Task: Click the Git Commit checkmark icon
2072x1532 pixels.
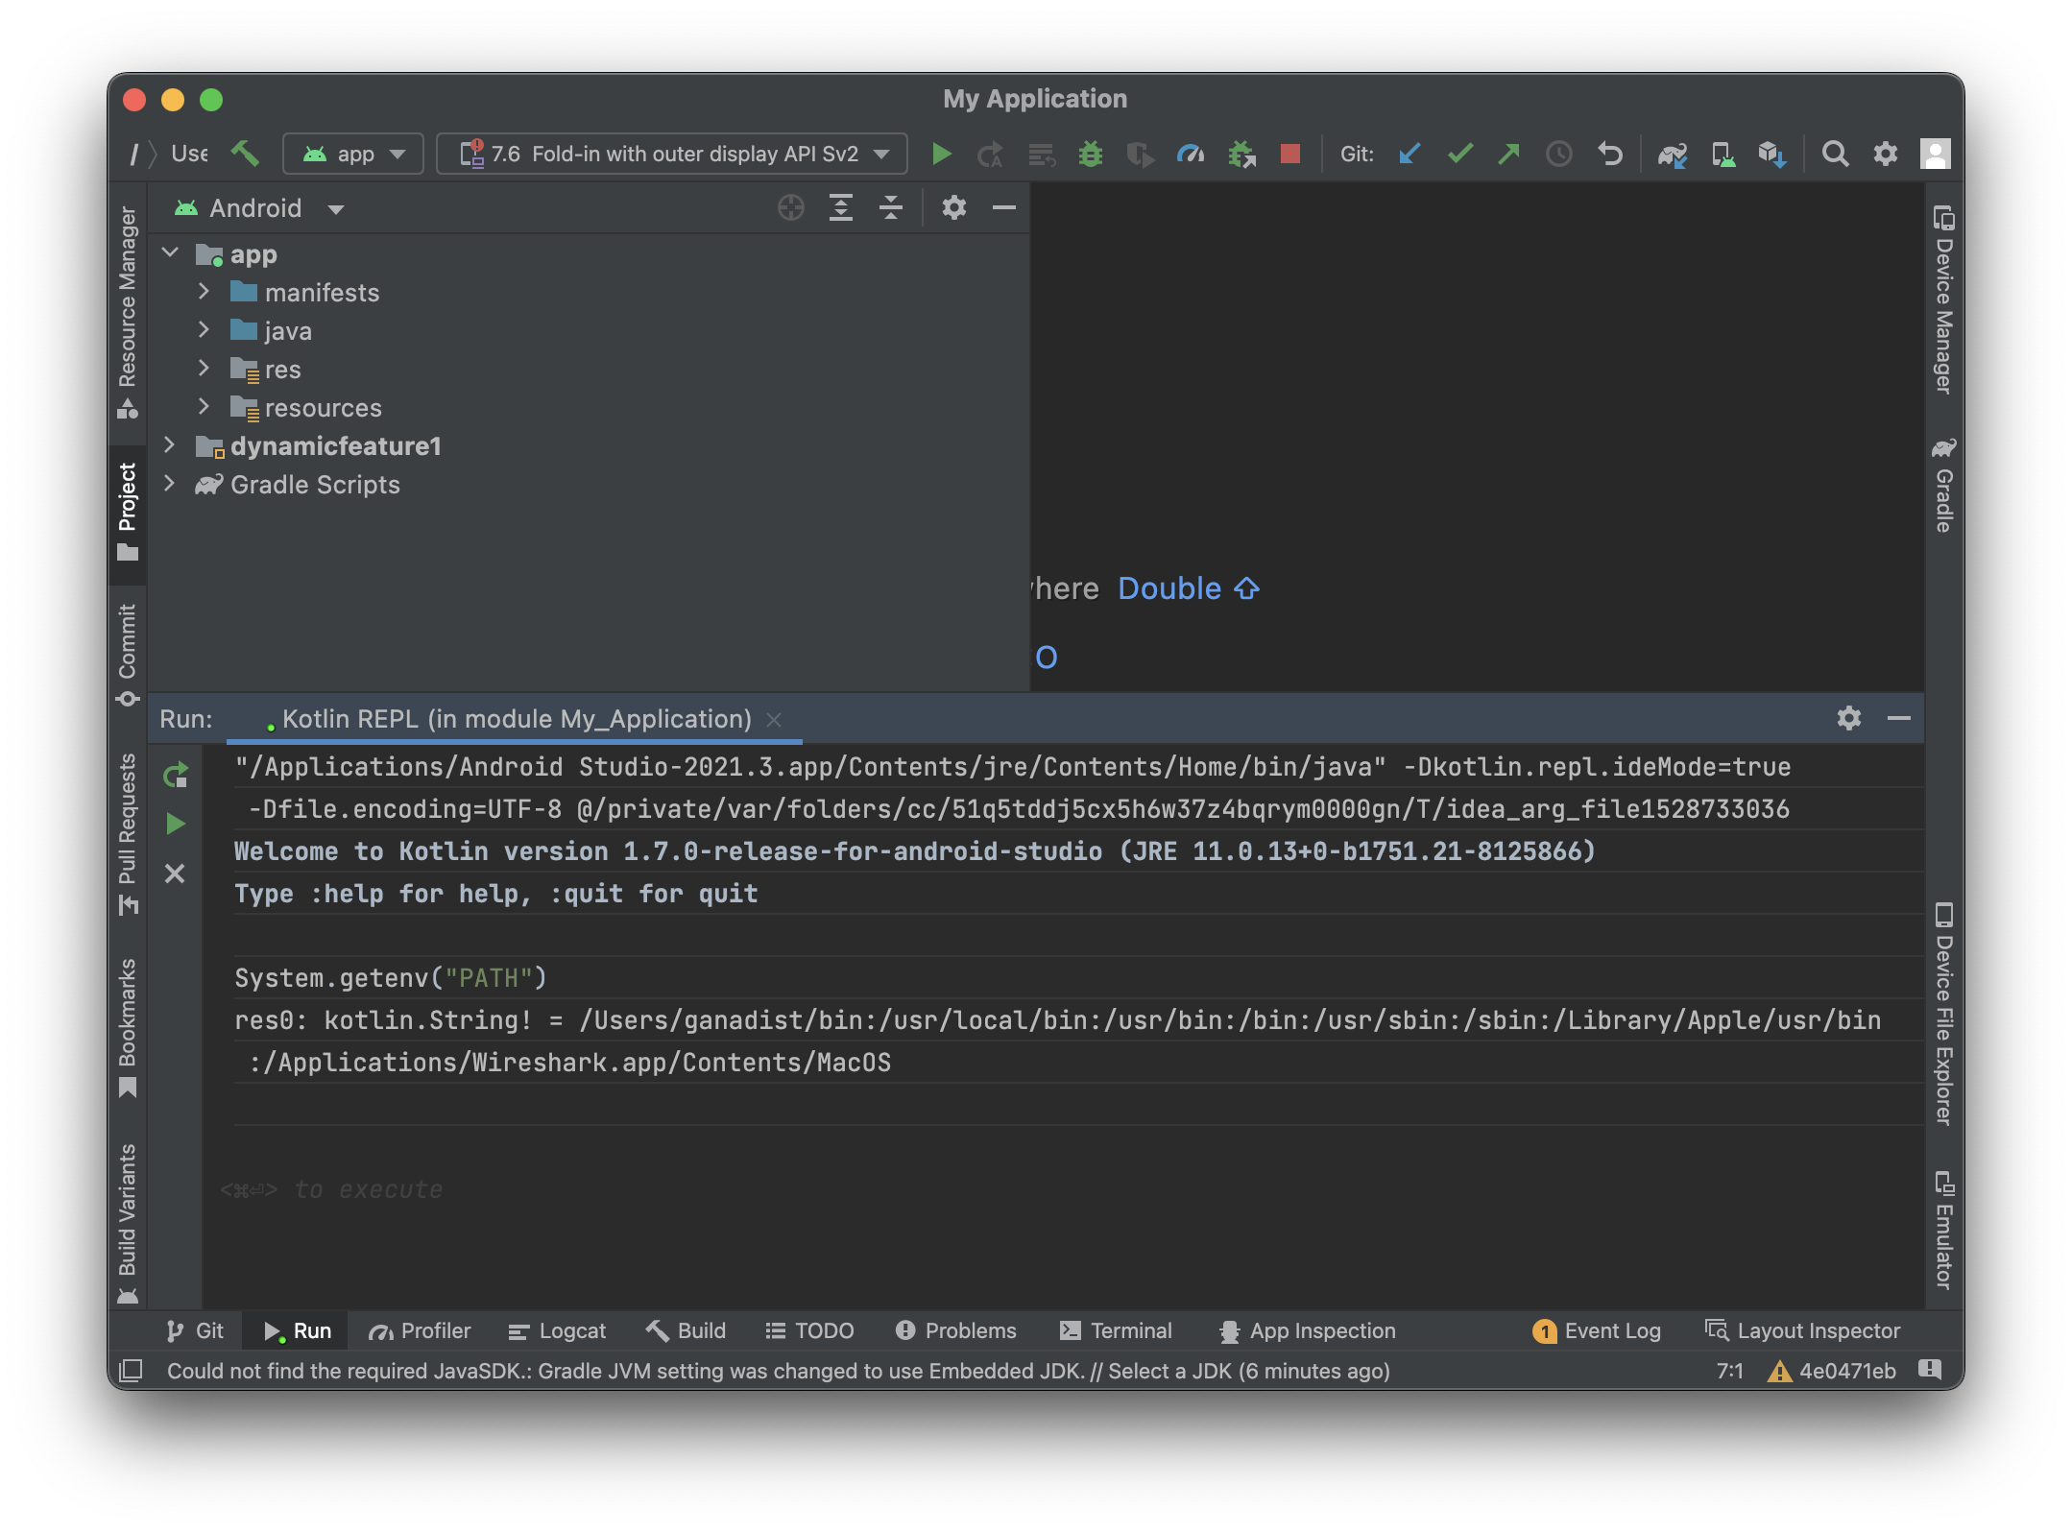Action: [1459, 154]
